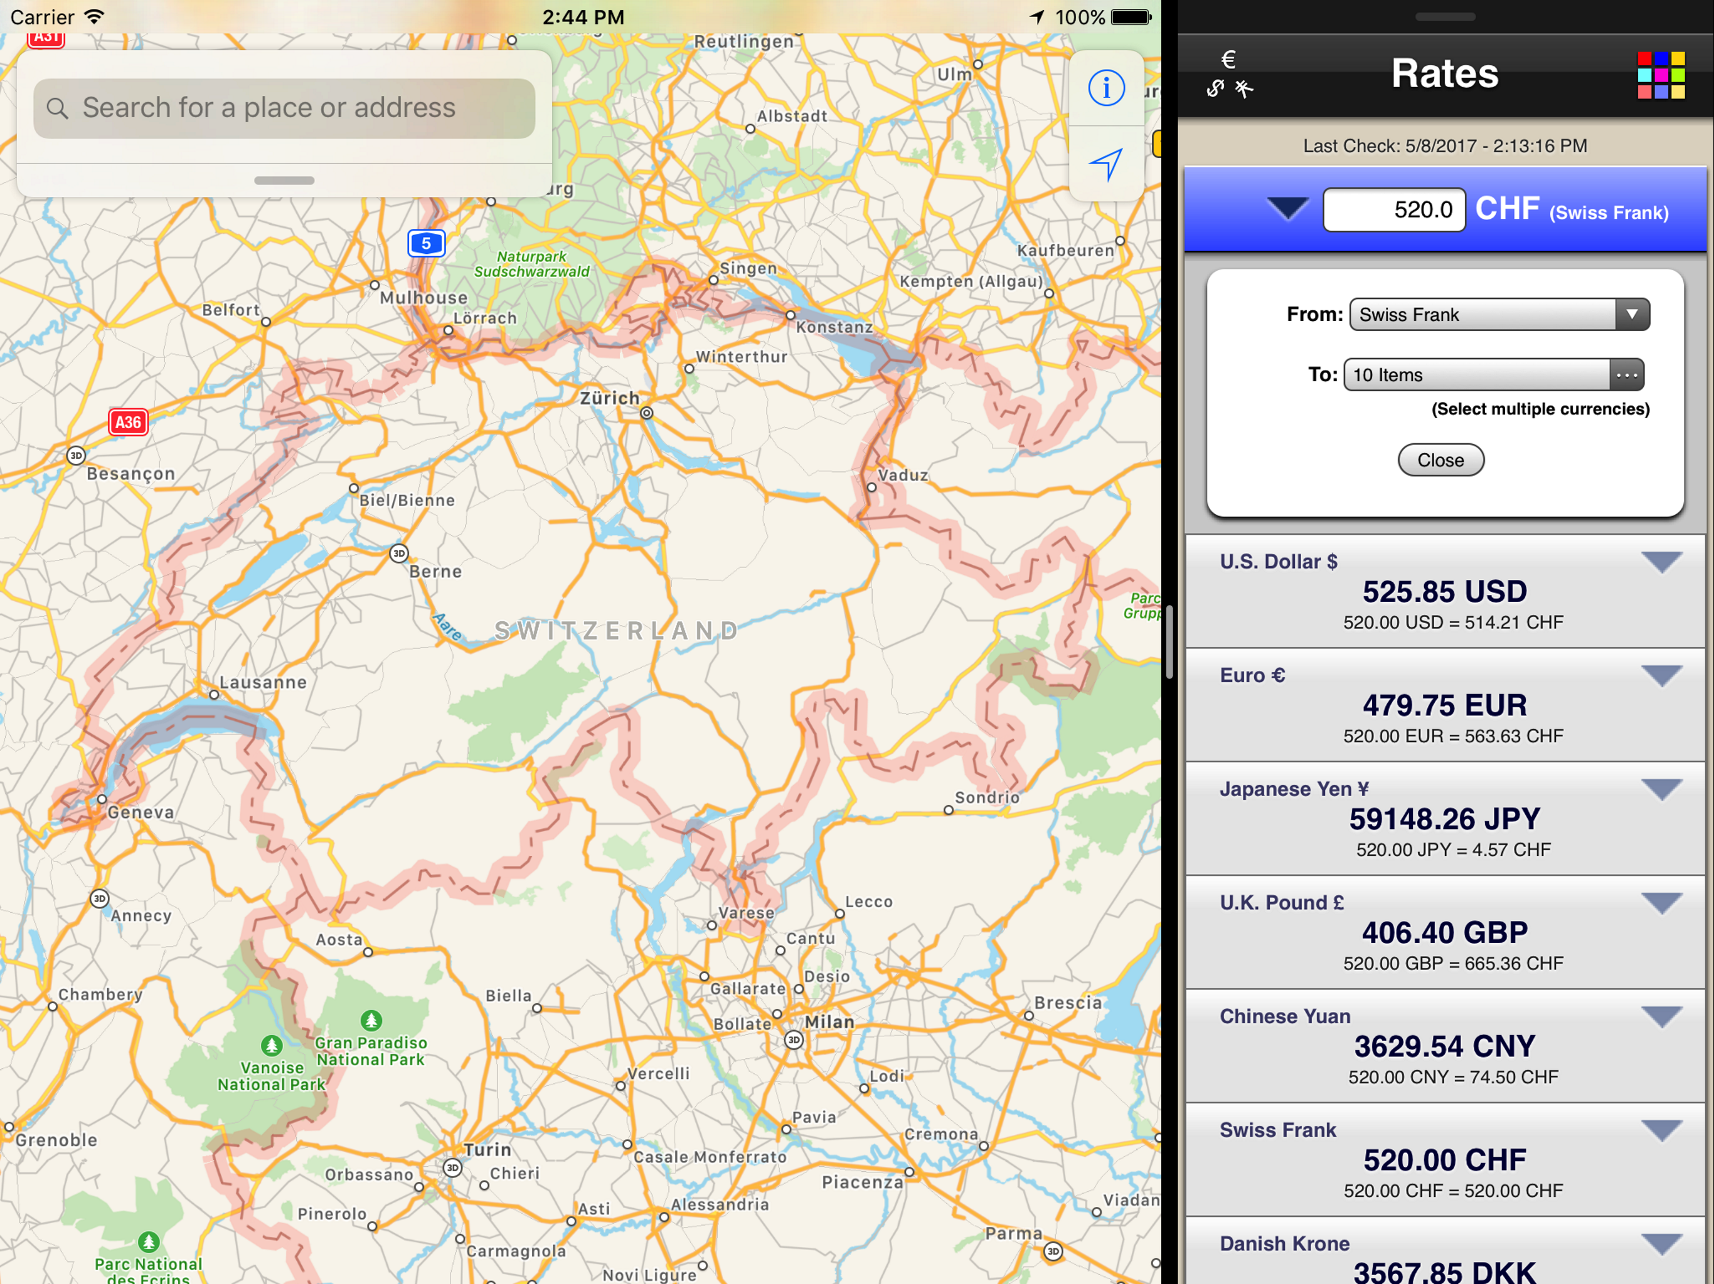This screenshot has height=1284, width=1714.
Task: Tap the Gran Paradiso National Park marker
Action: click(x=371, y=1020)
